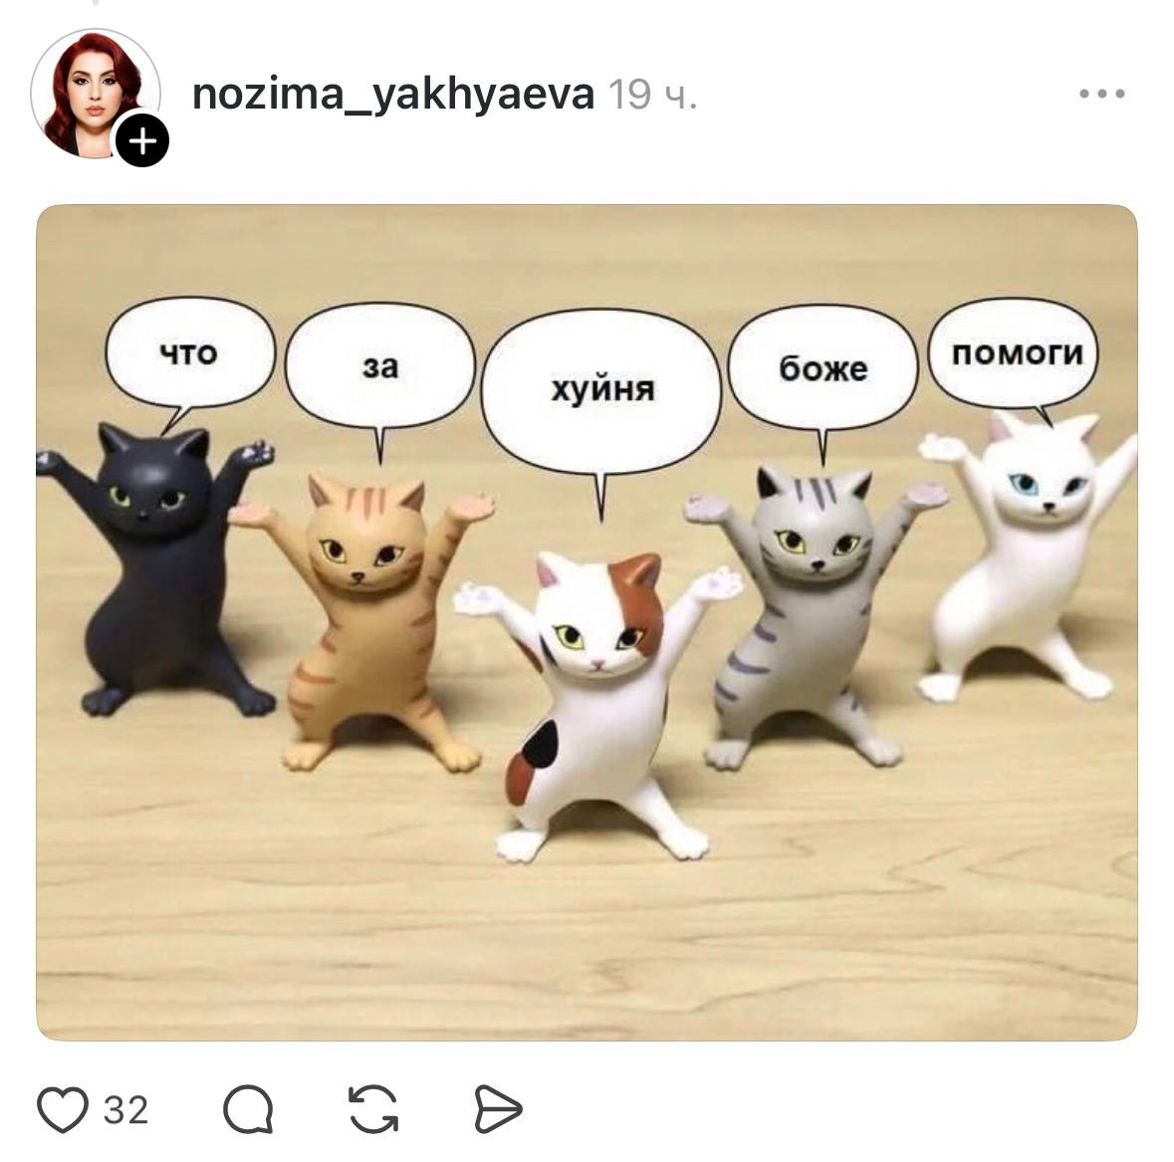The height and width of the screenshot is (1162, 1174).
Task: Share the post with the paper plane icon
Action: 498,1109
